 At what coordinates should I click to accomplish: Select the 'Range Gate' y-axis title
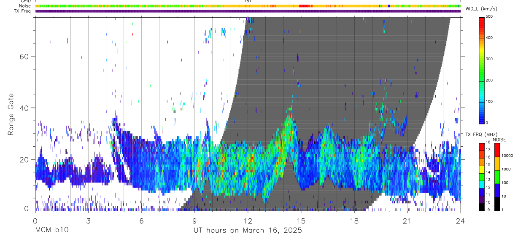(11, 114)
